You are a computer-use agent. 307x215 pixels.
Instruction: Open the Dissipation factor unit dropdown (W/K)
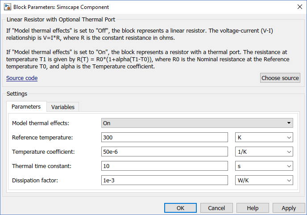264,180
